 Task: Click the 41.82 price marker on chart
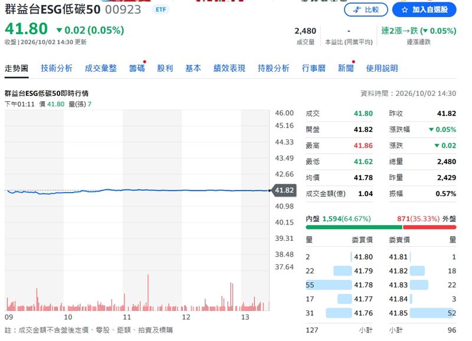(x=284, y=190)
